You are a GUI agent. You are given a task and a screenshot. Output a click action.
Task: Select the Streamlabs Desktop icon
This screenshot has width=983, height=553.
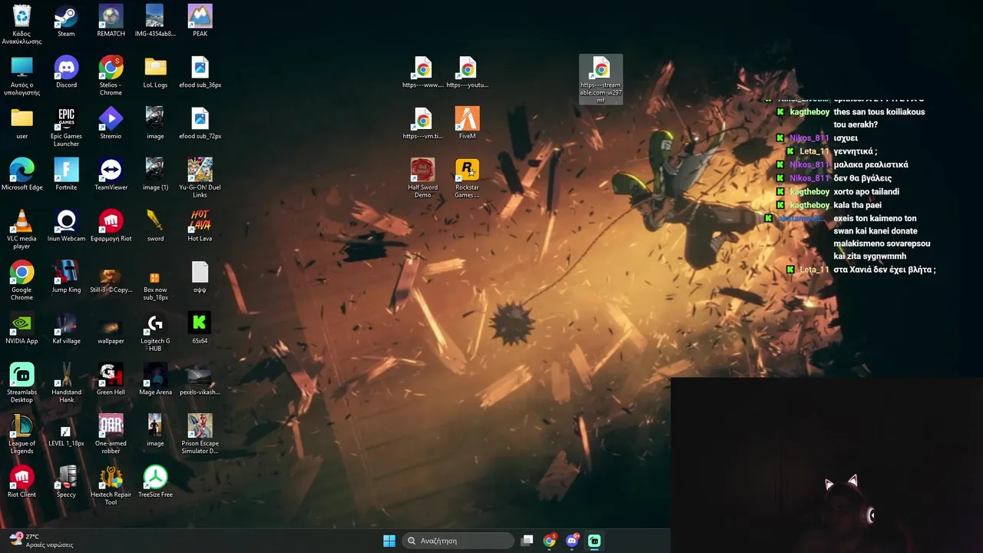[x=22, y=383]
